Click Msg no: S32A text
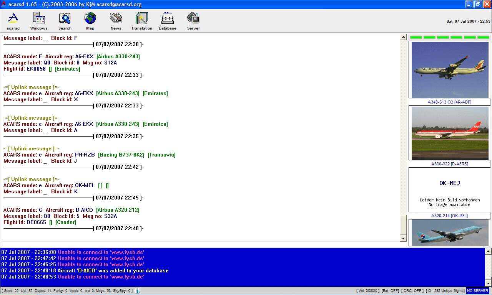Viewport: 492px width, 295px height. coord(100,216)
